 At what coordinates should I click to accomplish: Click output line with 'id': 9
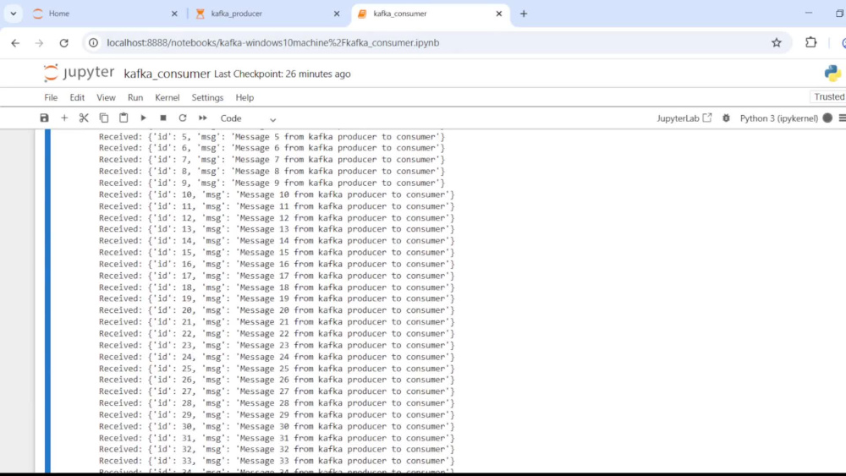coord(272,183)
